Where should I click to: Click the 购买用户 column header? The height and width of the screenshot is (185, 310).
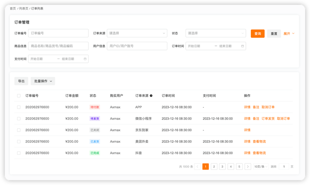(x=116, y=96)
